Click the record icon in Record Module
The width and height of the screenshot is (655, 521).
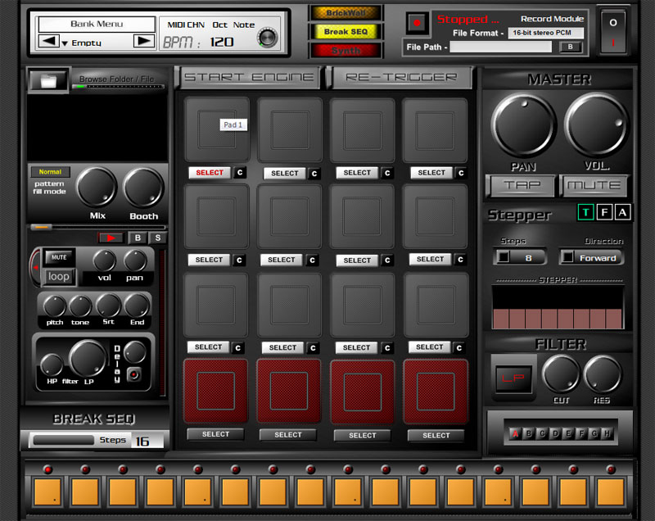[418, 23]
